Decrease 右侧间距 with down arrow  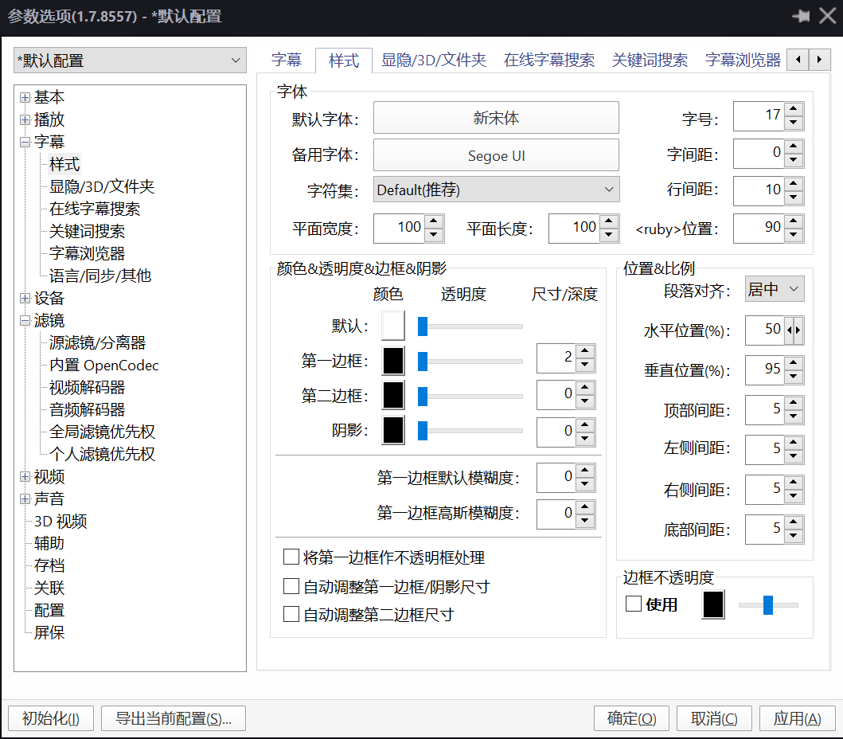pos(794,496)
